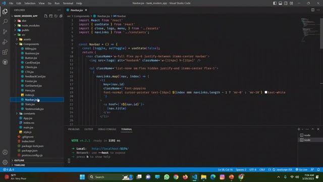Screen dimensions: 323x182
Task: Open new terminal with plus icon
Action: tap(299, 129)
